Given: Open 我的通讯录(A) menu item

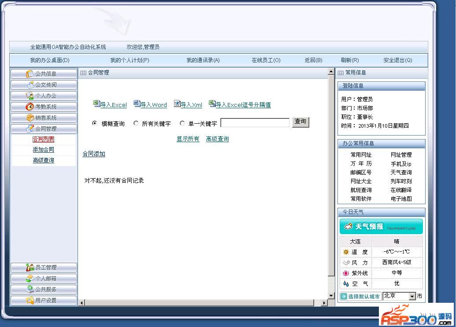Looking at the screenshot, I should (x=203, y=60).
